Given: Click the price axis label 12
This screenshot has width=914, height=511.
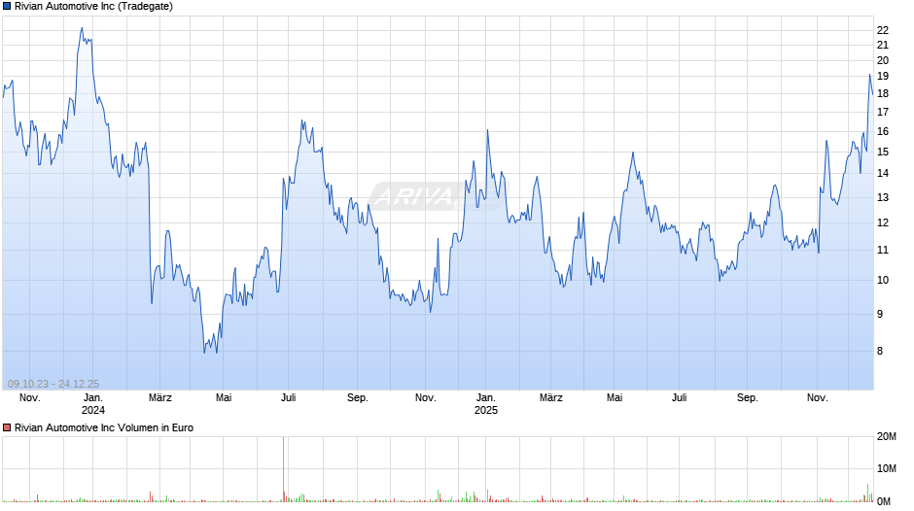Looking at the screenshot, I should 883,223.
